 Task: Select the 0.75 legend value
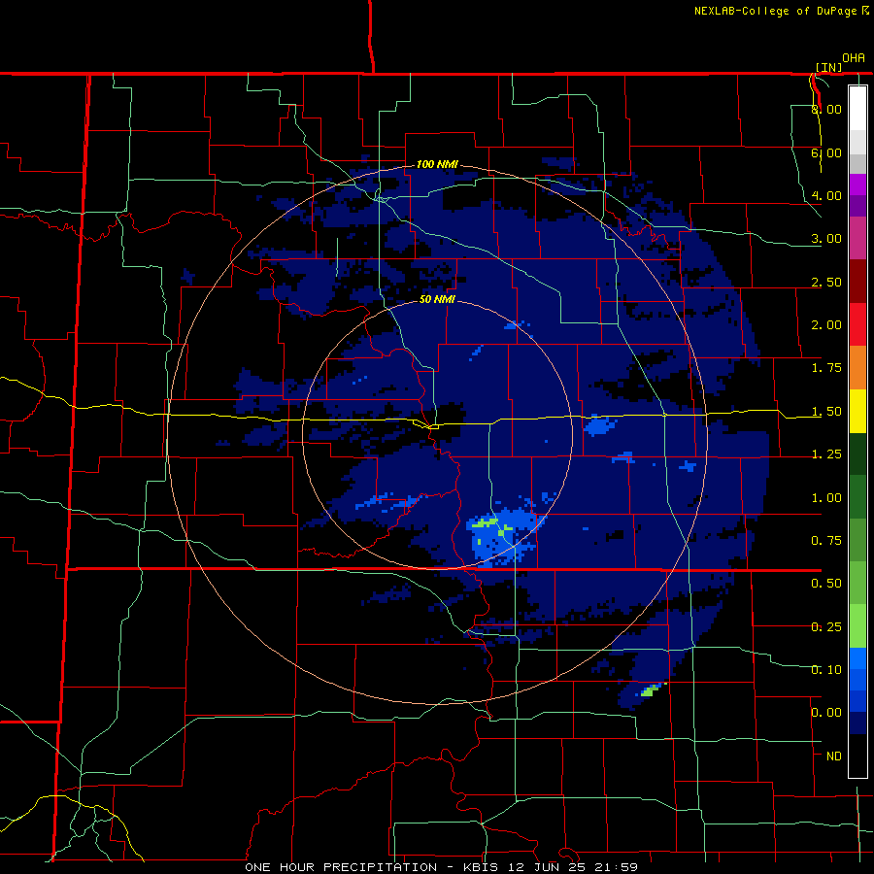click(826, 541)
